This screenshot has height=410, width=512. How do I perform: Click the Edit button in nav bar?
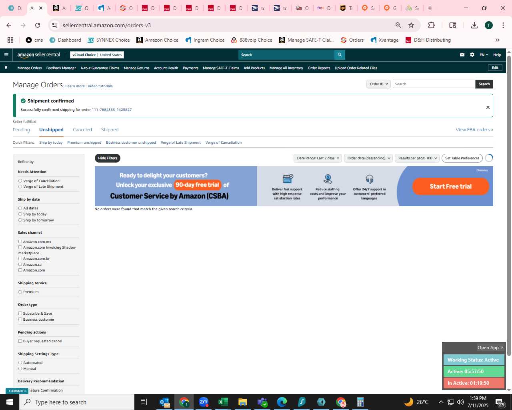click(495, 68)
